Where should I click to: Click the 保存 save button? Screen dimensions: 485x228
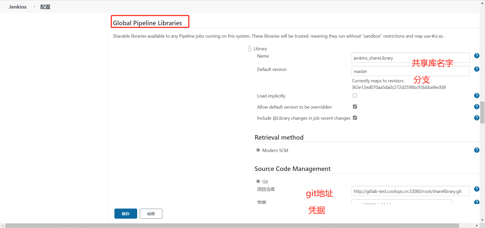(126, 214)
